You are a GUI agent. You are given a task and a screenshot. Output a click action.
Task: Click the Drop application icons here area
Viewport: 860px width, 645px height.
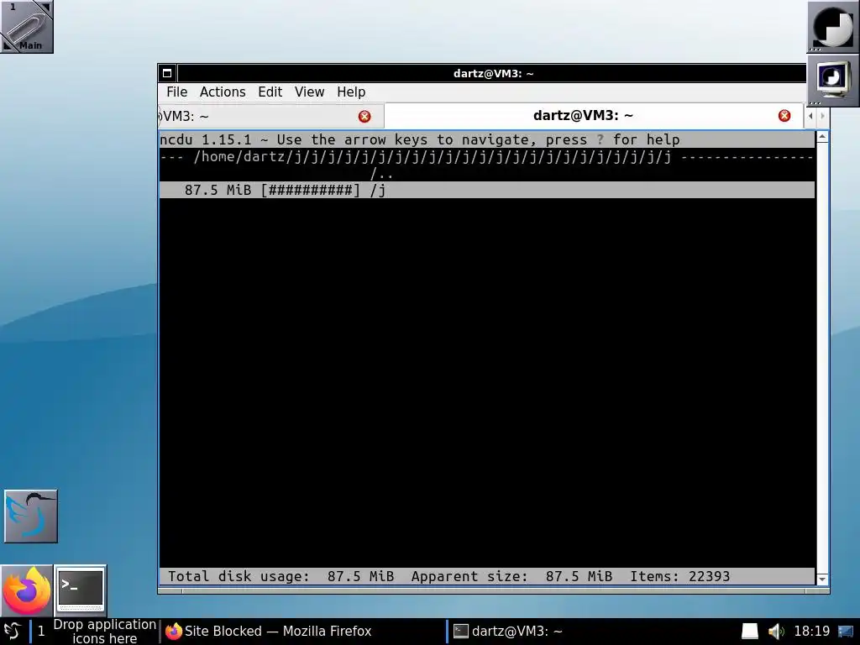[x=104, y=632]
